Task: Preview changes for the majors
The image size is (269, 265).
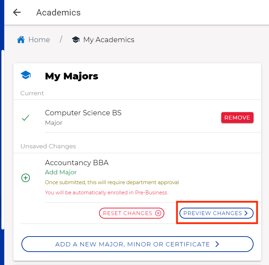Action: tap(216, 213)
